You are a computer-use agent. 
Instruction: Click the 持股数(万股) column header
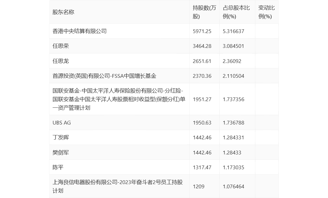tap(204, 12)
